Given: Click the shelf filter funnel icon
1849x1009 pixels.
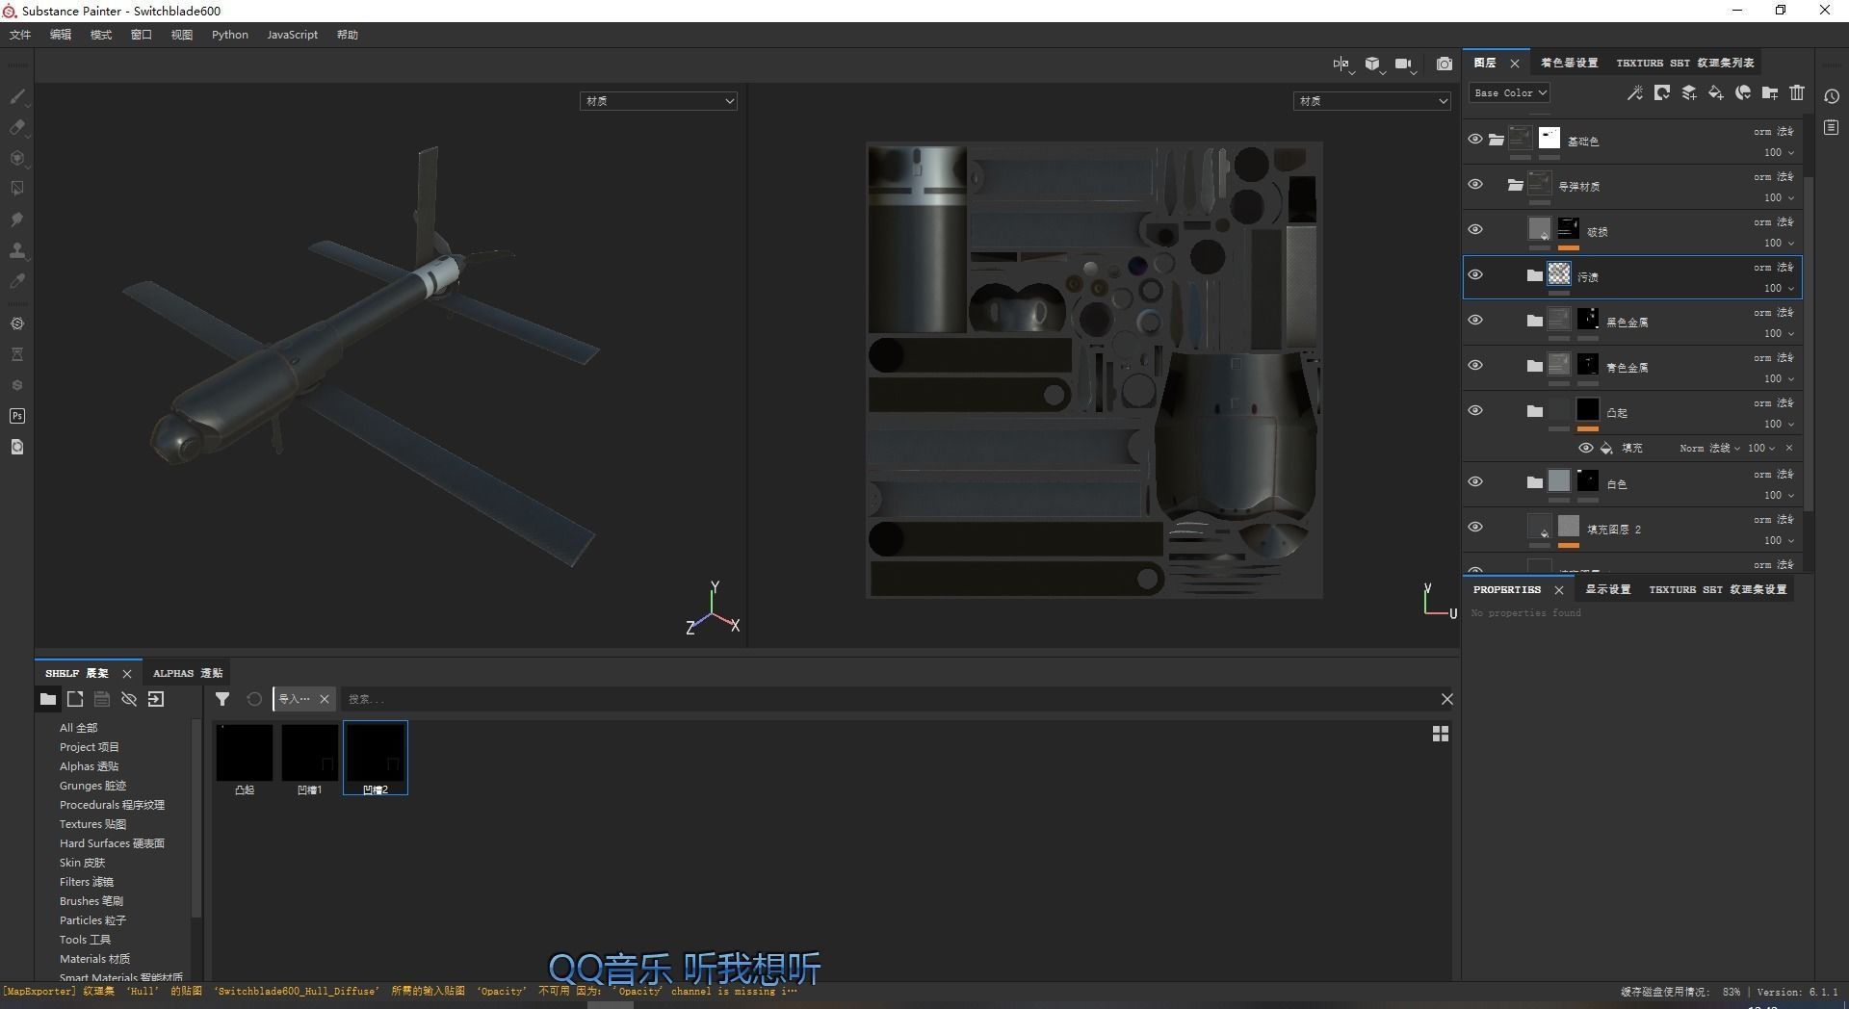Looking at the screenshot, I should click(x=222, y=699).
